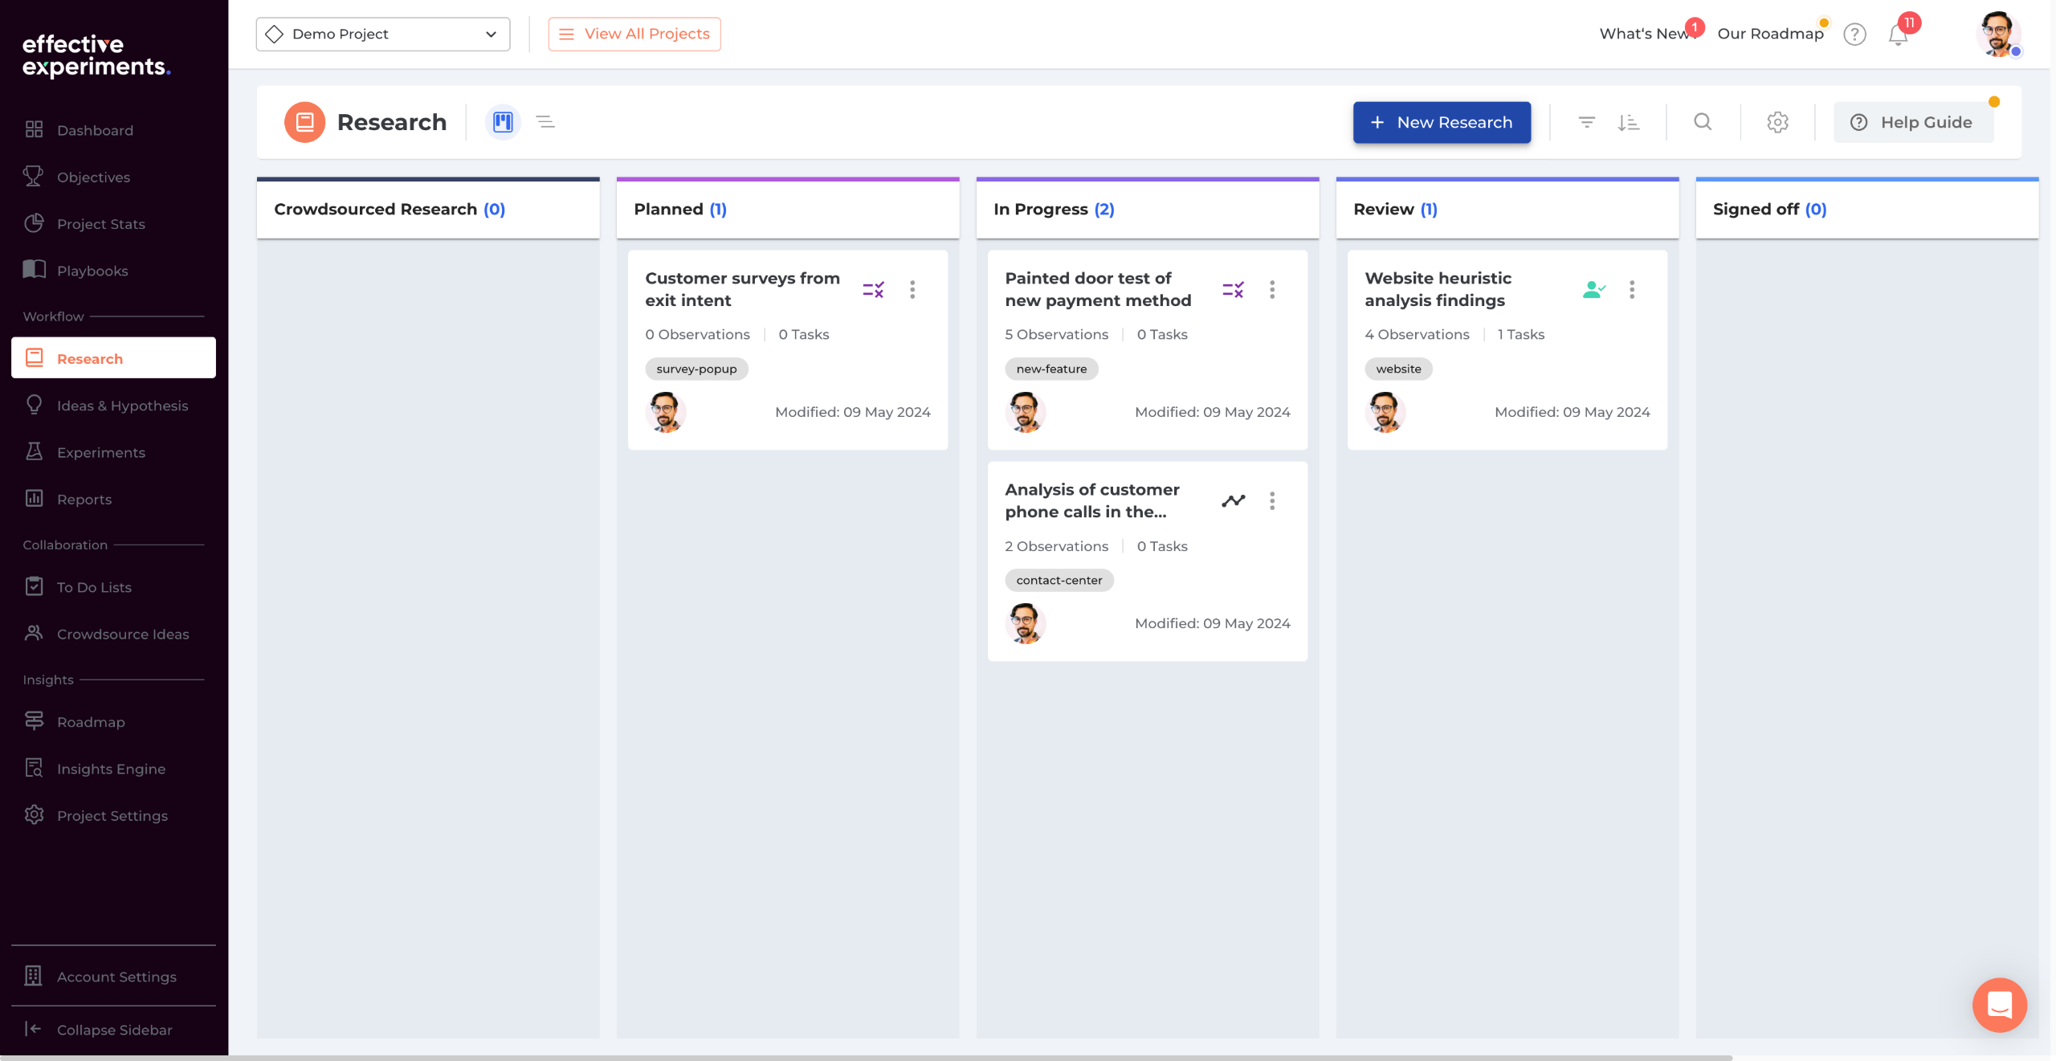Click the New Research button
2056x1061 pixels.
pyautogui.click(x=1442, y=122)
